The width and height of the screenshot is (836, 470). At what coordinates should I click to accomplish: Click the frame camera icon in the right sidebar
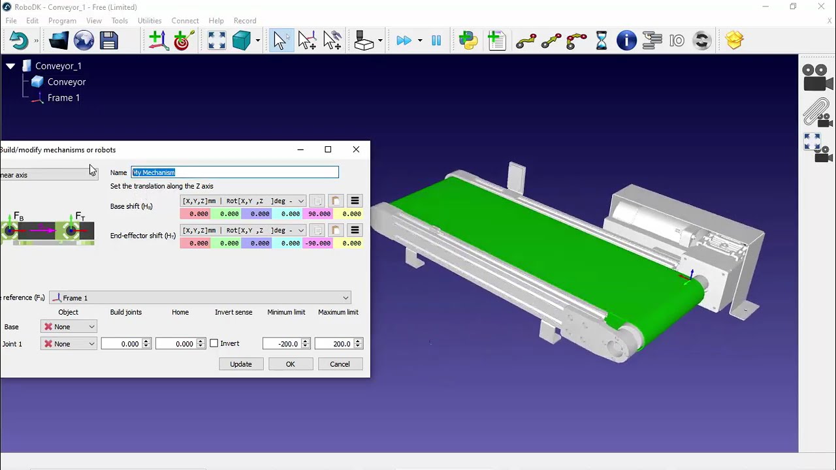[x=817, y=147]
